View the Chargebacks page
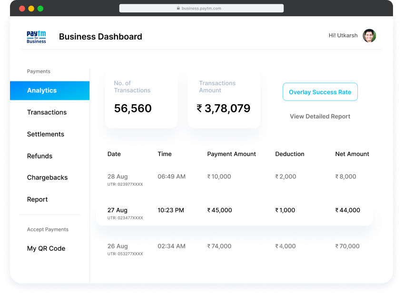This screenshot has width=403, height=296. coord(47,178)
